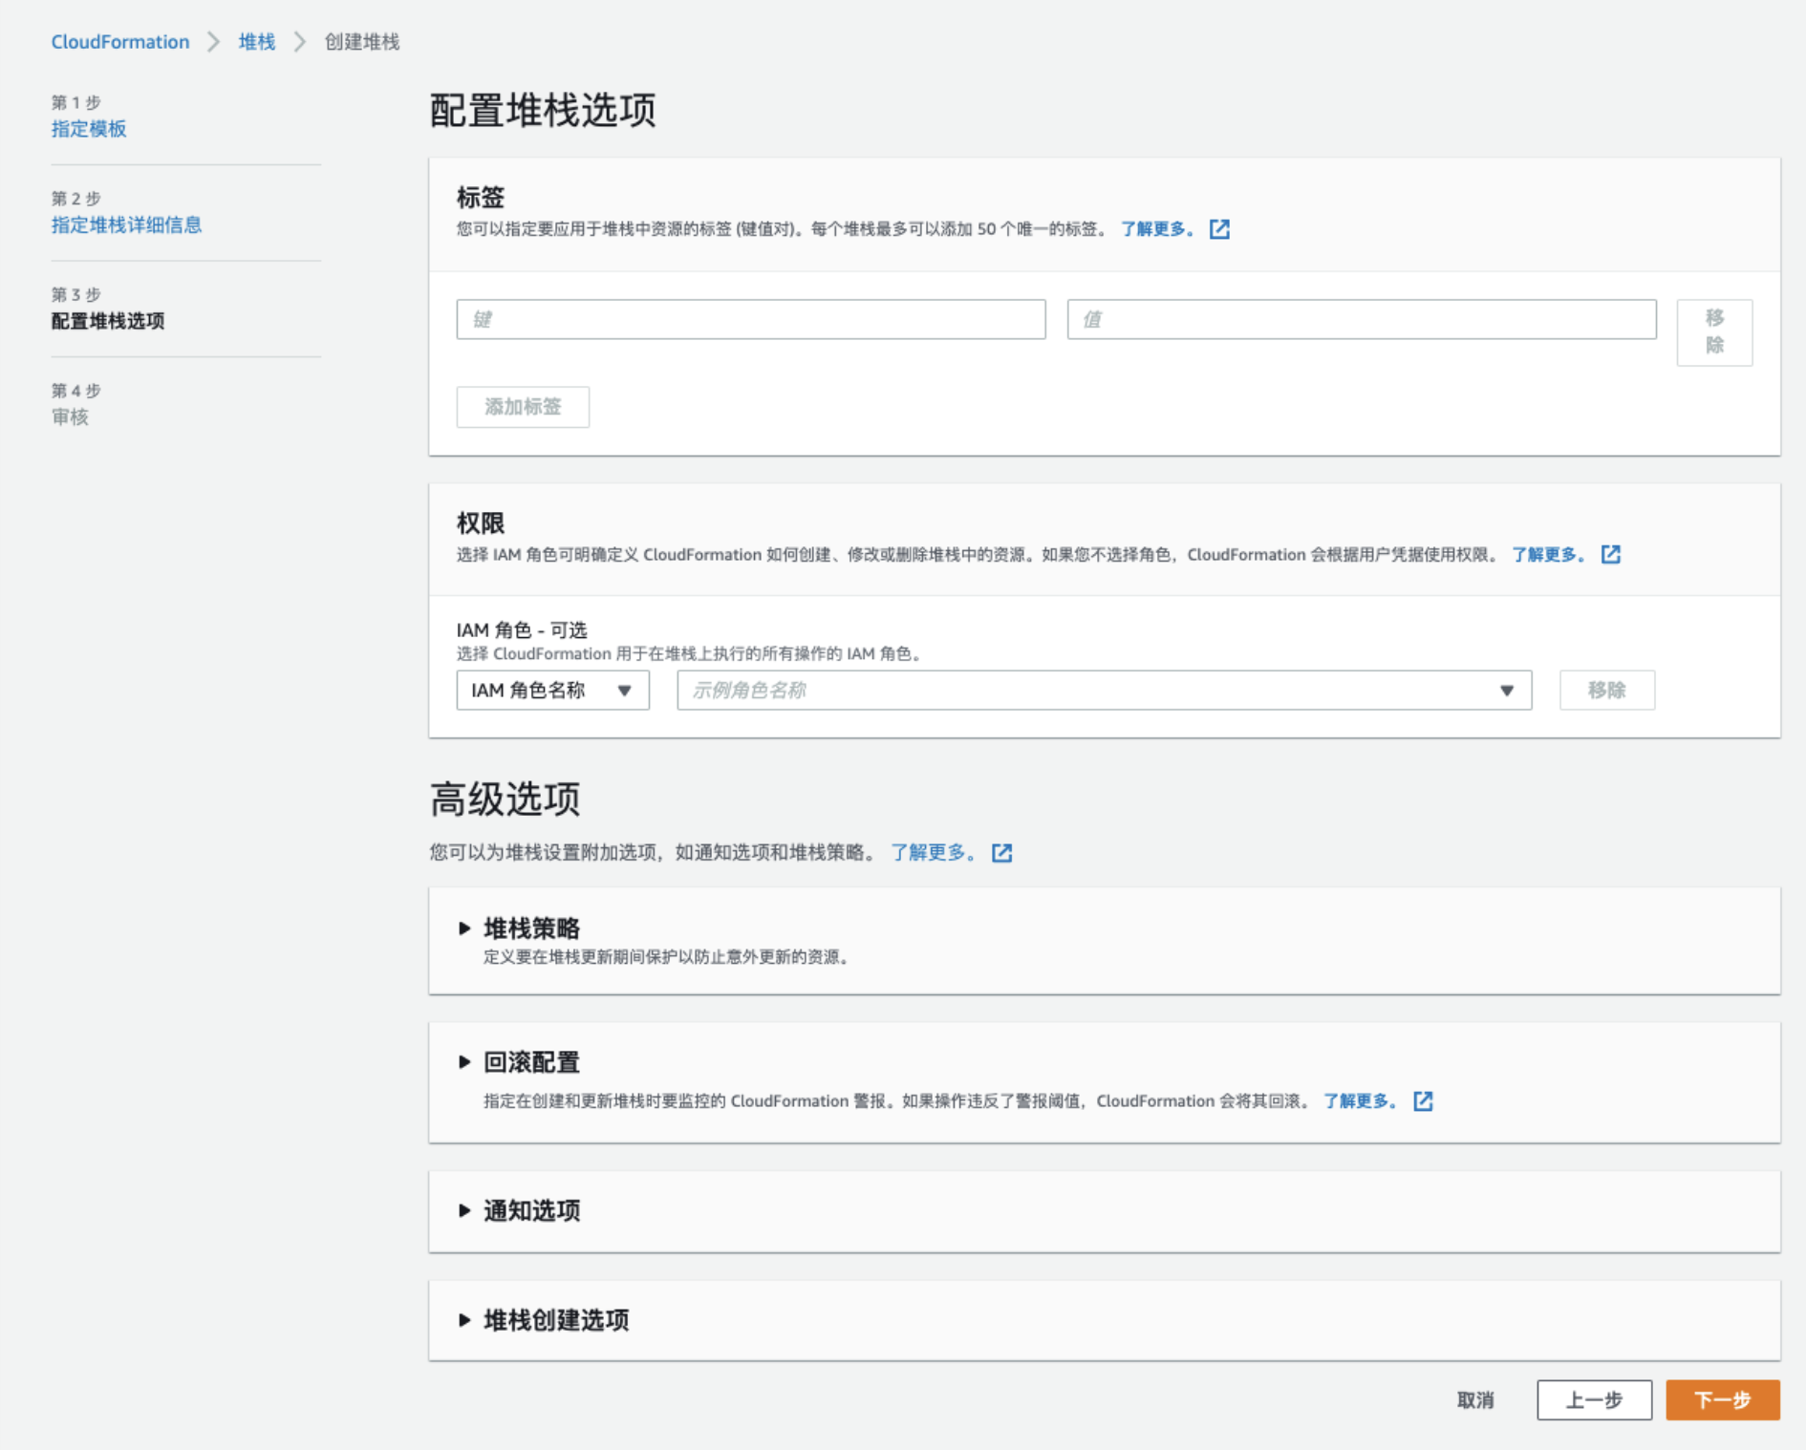Open external link icon in 权限 section
The height and width of the screenshot is (1450, 1806).
(x=1611, y=555)
